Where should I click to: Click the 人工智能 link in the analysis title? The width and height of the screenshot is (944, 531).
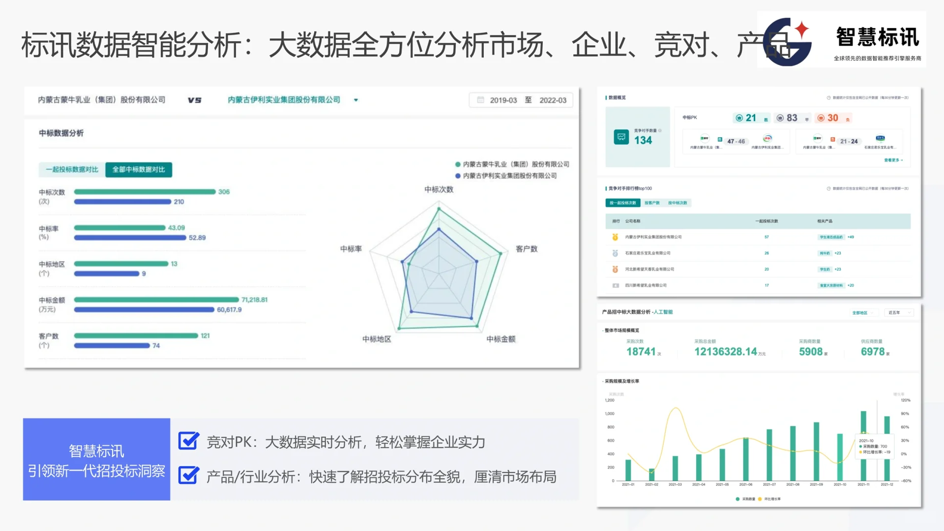pyautogui.click(x=665, y=312)
